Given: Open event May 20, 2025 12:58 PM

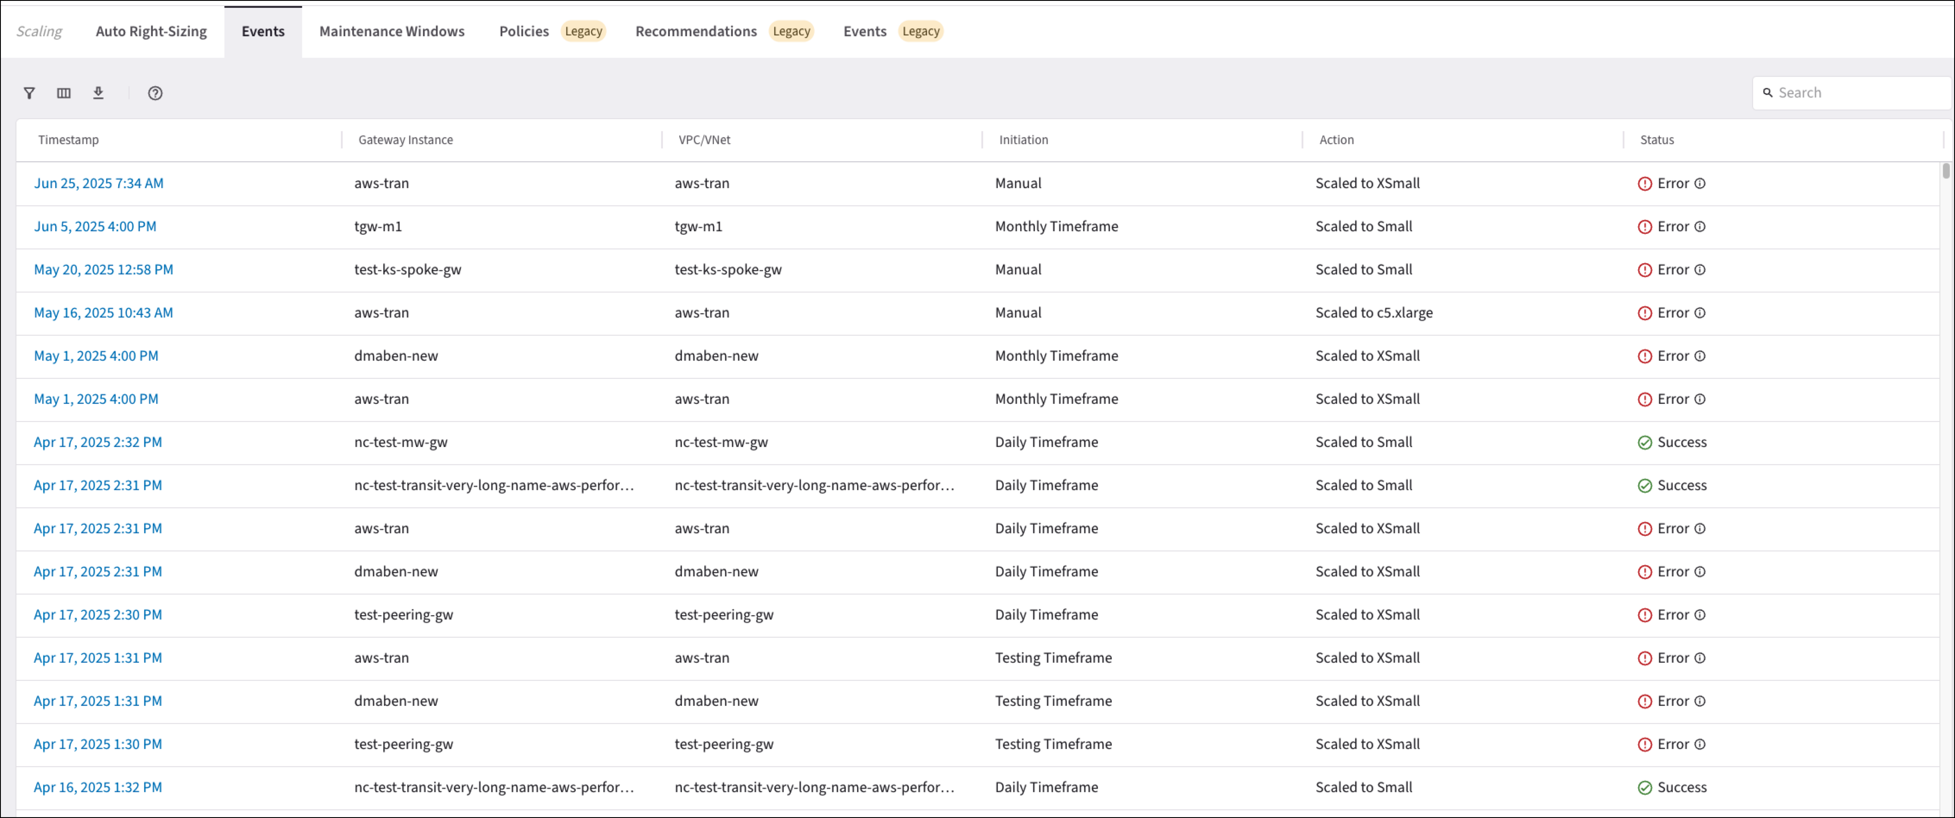Looking at the screenshot, I should [103, 270].
